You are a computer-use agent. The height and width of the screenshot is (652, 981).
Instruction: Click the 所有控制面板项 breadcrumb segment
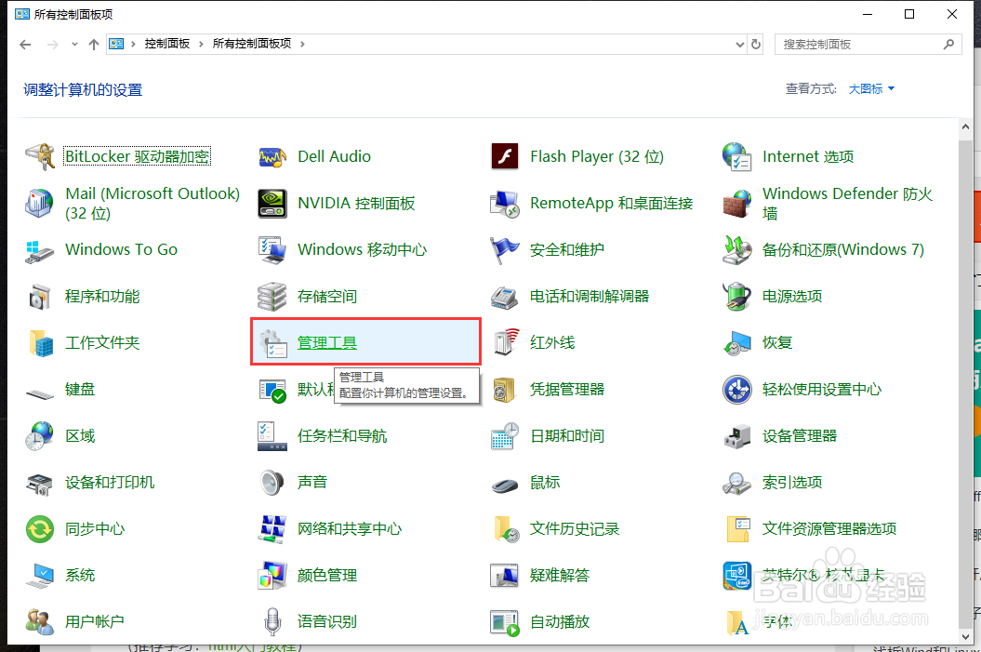(251, 44)
